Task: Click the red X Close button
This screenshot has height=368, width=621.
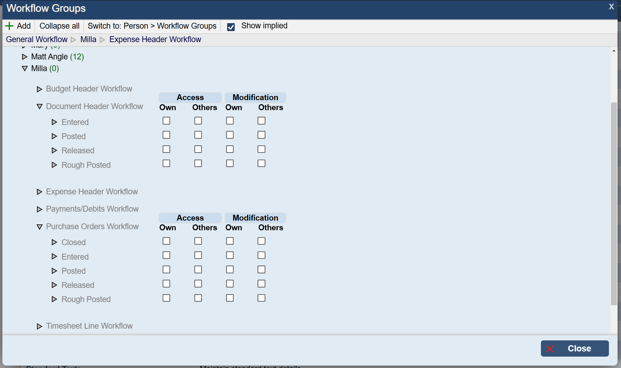Action: click(574, 348)
